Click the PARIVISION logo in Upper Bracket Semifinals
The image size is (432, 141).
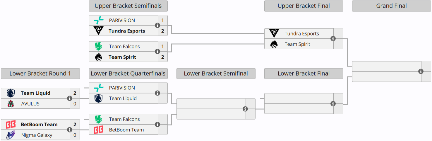[x=99, y=20]
